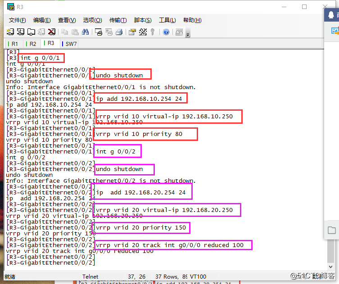Click 'Info: Interface GigabitEthernet0/0/1 is not shutdown.' line

(101, 87)
